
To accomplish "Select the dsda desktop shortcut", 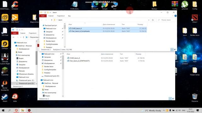I will pyautogui.click(x=15, y=98).
